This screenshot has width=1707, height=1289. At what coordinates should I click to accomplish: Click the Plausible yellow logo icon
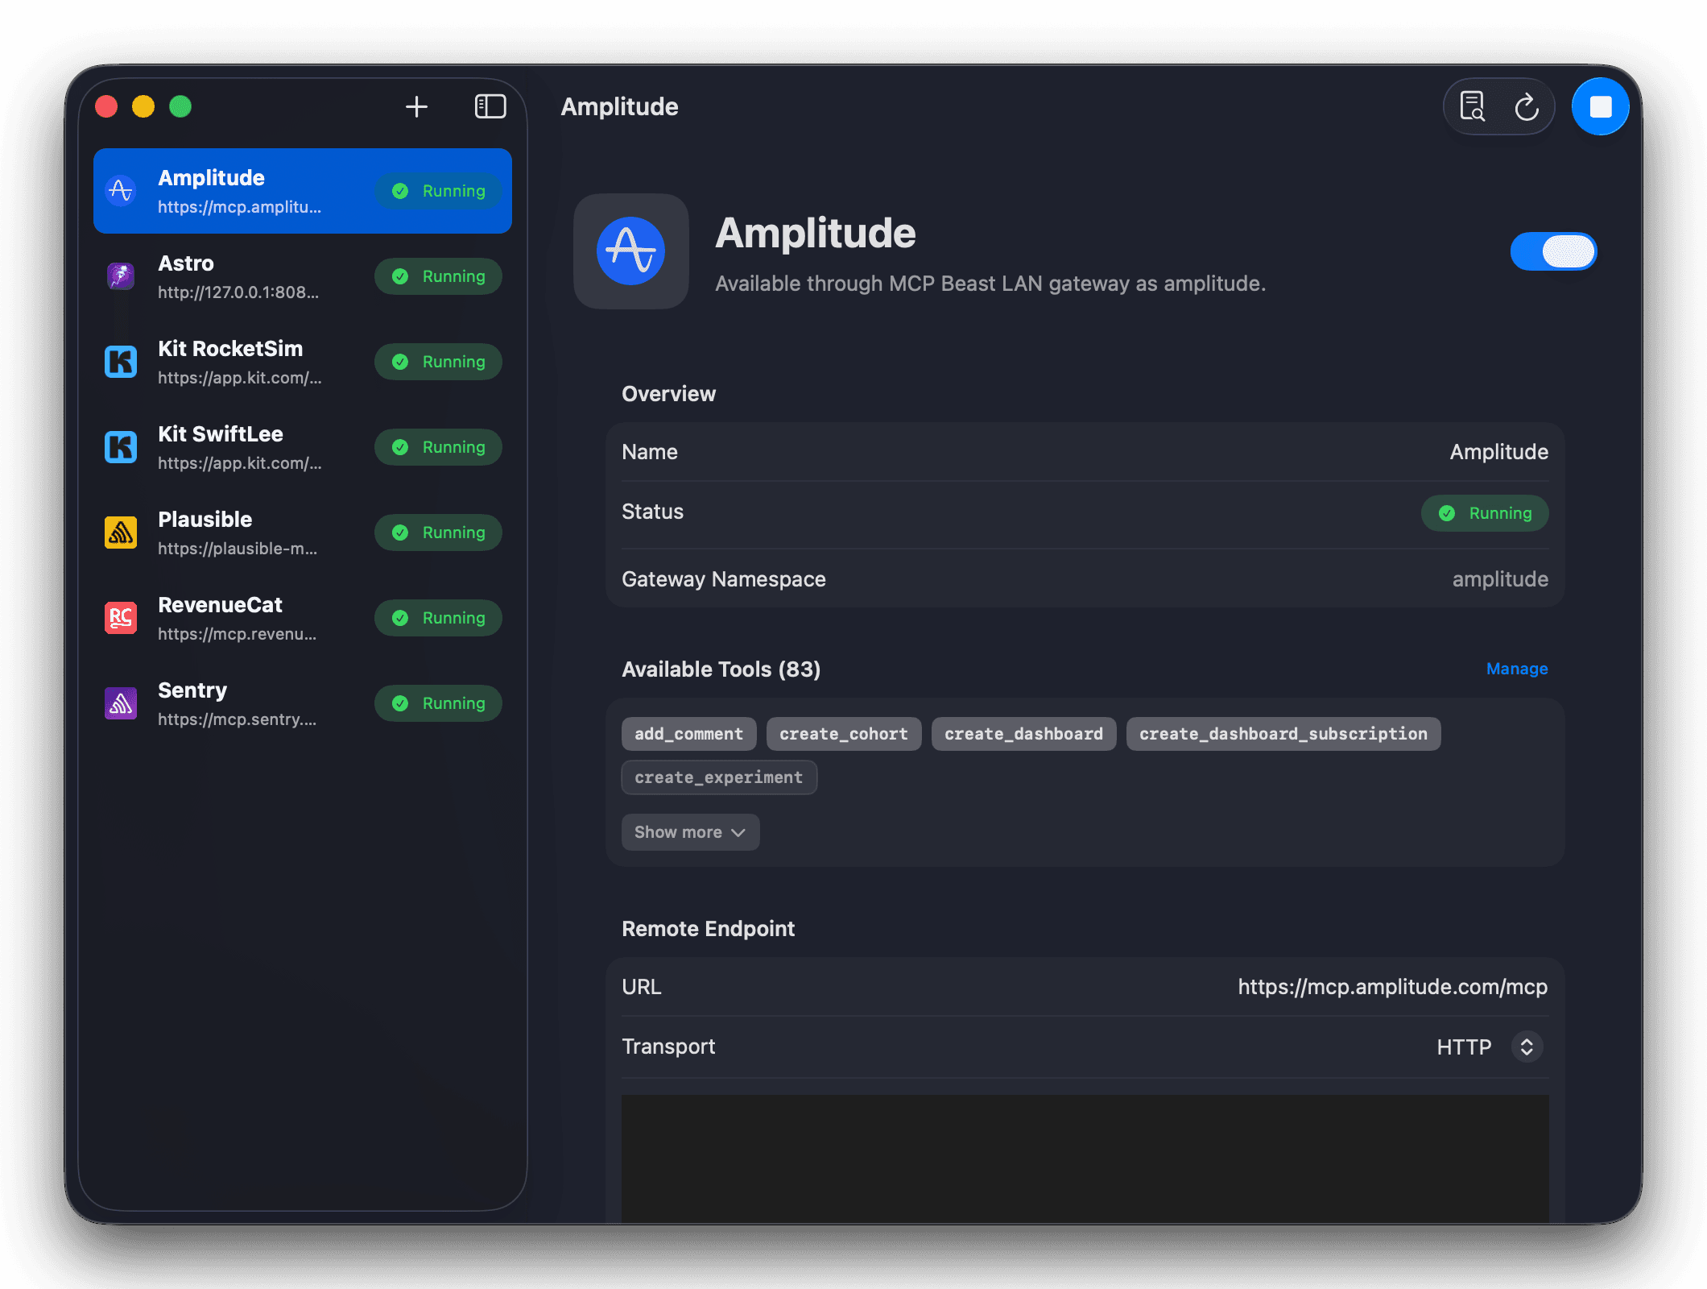(121, 533)
